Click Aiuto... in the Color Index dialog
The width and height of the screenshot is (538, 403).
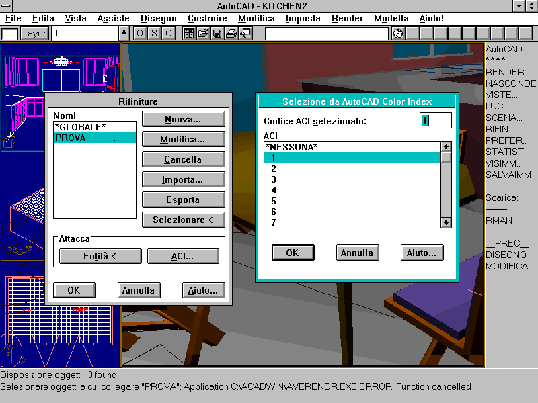422,253
